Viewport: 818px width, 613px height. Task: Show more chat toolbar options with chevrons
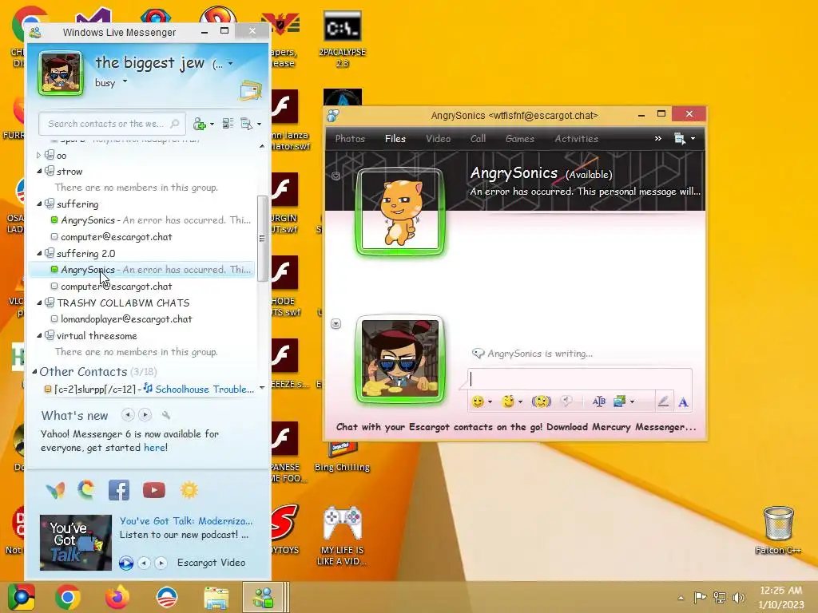[657, 139]
